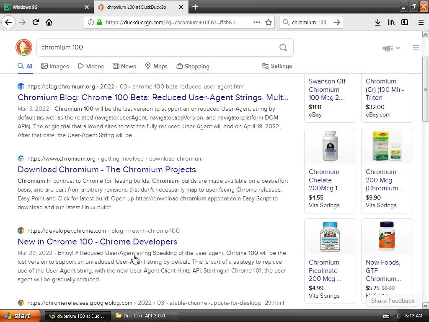This screenshot has width=429, height=322.
Task: Open Download Chromium - The Chromium Projects link
Action: pyautogui.click(x=107, y=169)
